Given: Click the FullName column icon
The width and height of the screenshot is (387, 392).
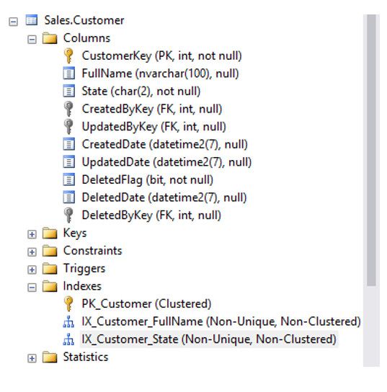Looking at the screenshot, I should point(68,73).
